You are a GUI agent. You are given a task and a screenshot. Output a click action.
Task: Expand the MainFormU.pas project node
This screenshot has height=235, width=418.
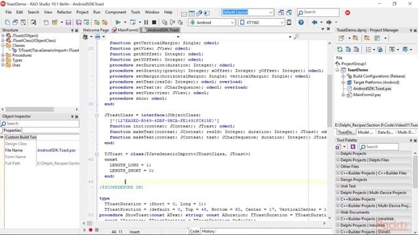click(x=344, y=95)
